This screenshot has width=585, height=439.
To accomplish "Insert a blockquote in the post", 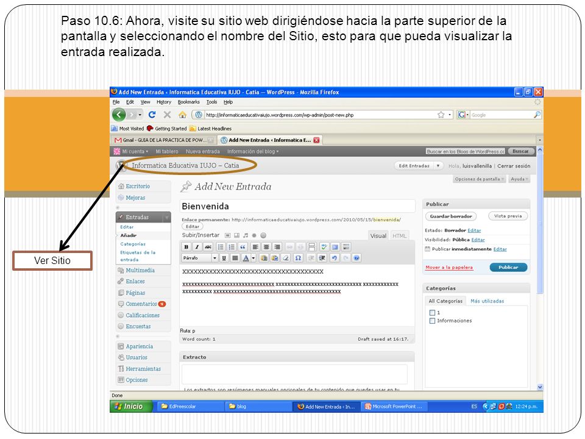I will click(x=243, y=247).
